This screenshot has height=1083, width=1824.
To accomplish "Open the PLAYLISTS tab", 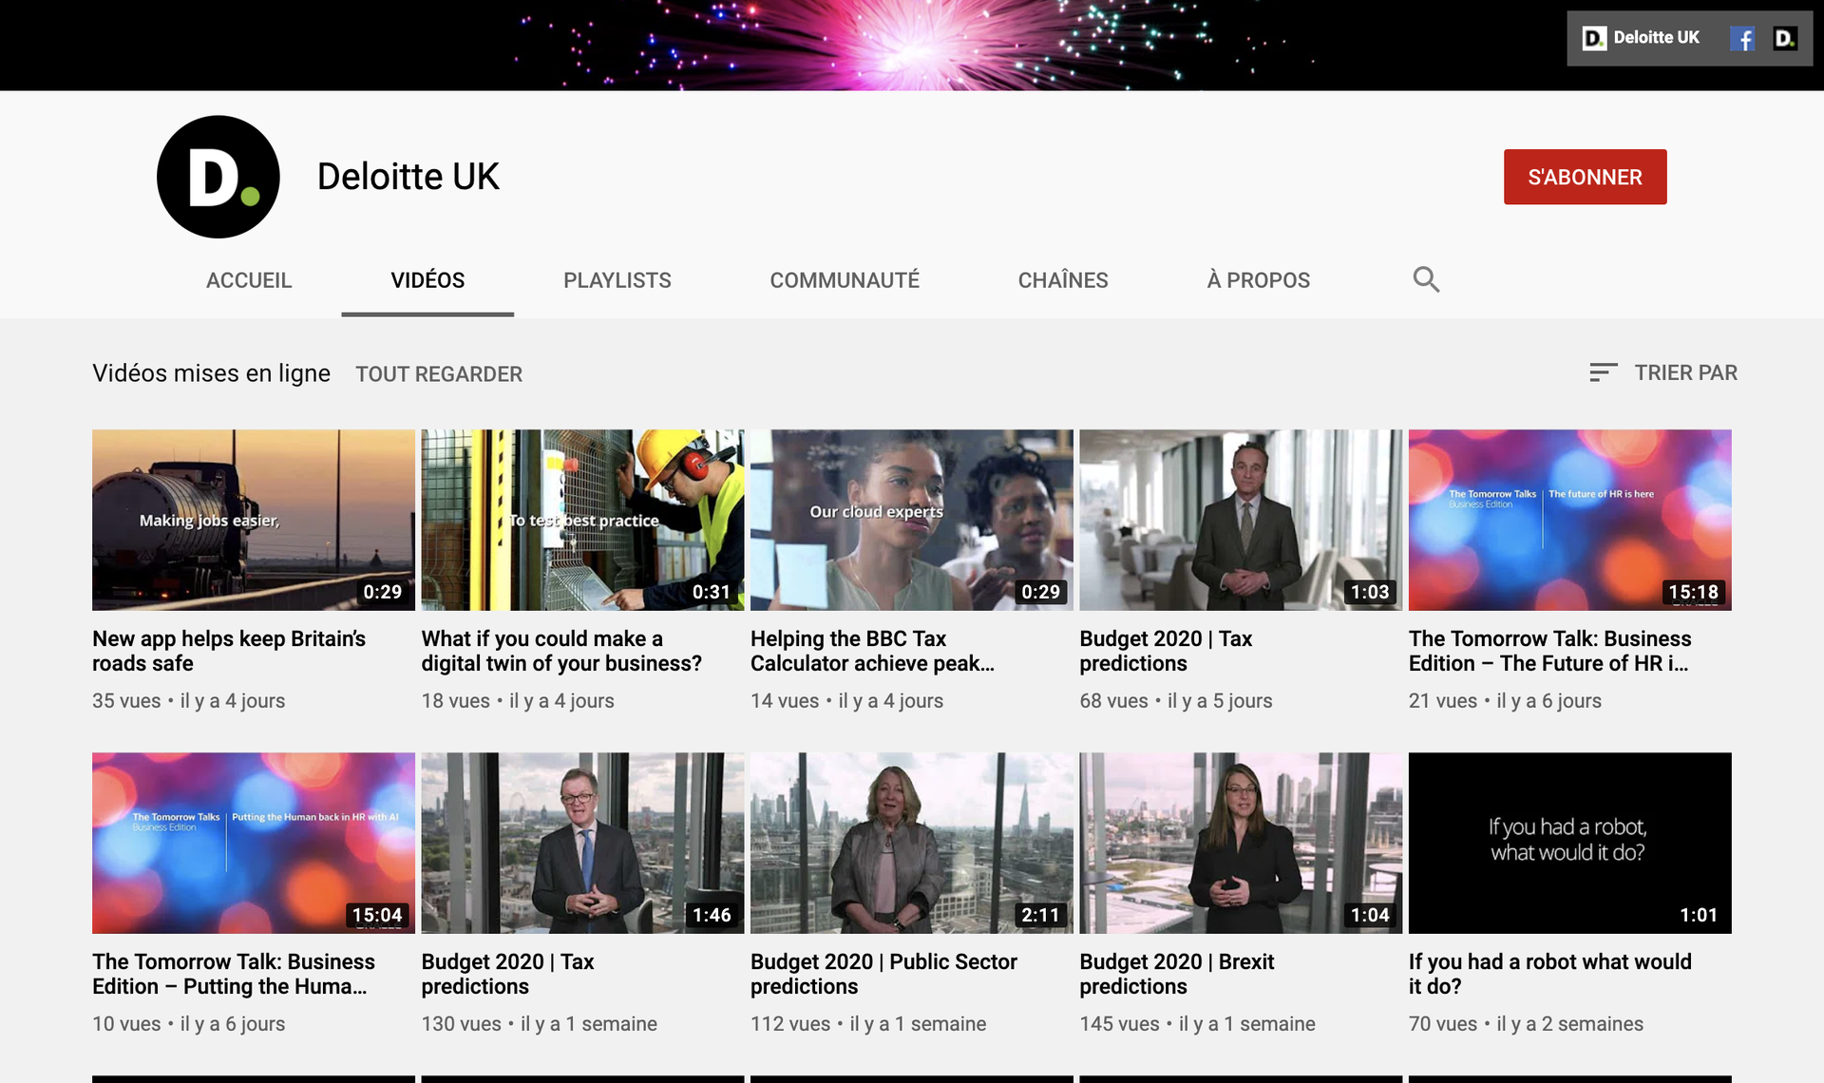I will click(x=617, y=280).
